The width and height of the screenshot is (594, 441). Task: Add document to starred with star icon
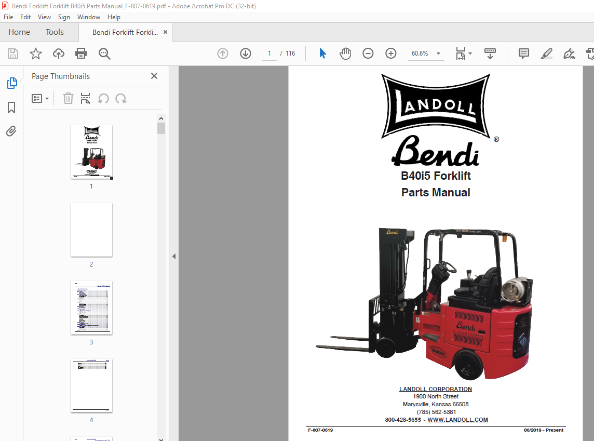pyautogui.click(x=36, y=54)
